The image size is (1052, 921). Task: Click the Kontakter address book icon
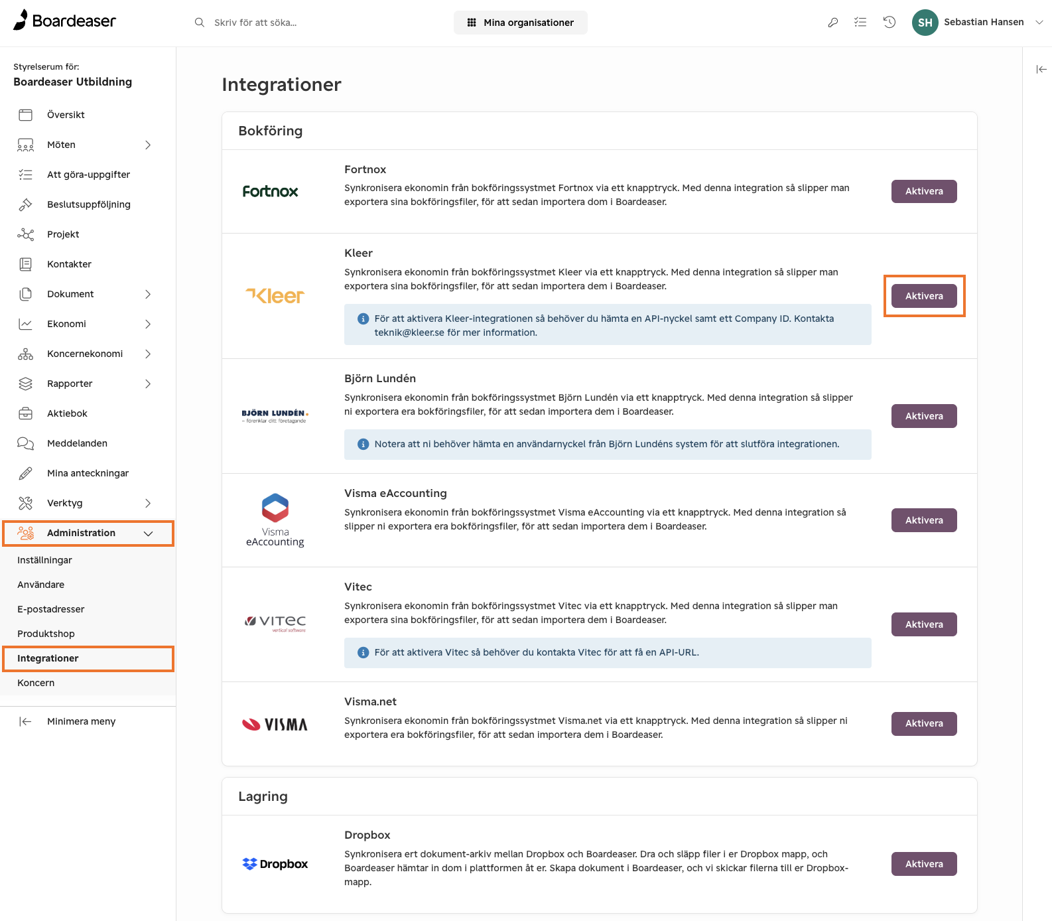click(25, 264)
